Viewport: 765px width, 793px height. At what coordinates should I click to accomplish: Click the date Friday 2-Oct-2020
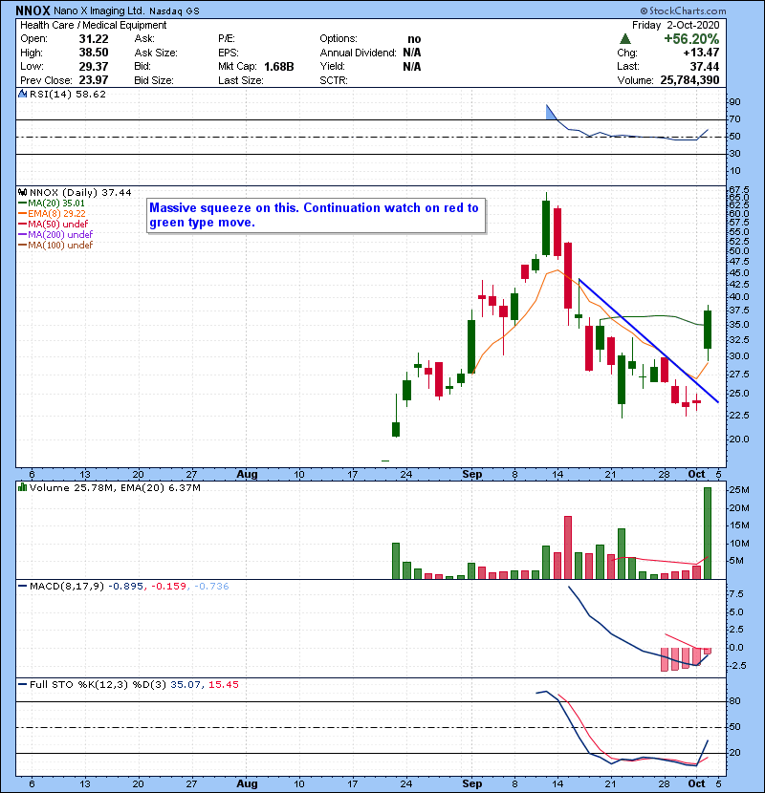click(x=675, y=25)
